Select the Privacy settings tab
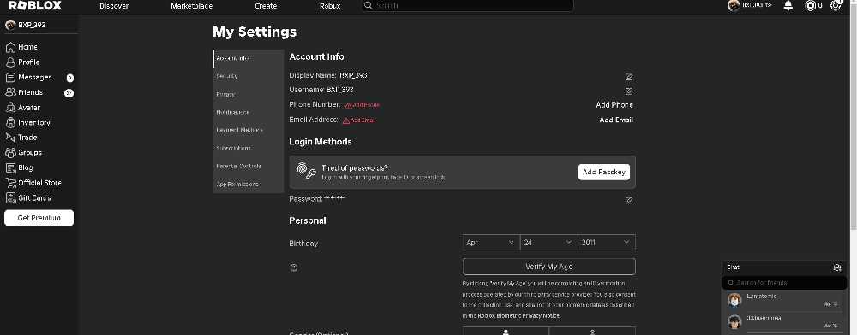This screenshot has width=857, height=335. coord(249,94)
